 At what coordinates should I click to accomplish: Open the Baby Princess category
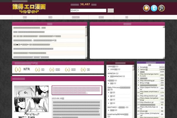[119, 88]
